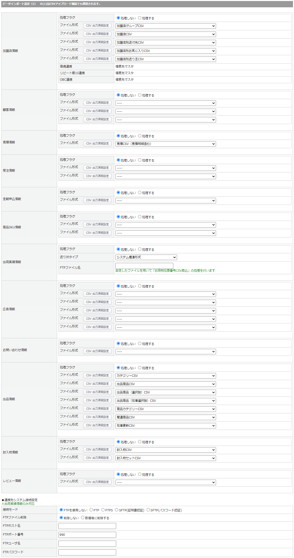
Task: Click CSV出力項目設定 beside 封入物CSV
Action: [x=97, y=449]
